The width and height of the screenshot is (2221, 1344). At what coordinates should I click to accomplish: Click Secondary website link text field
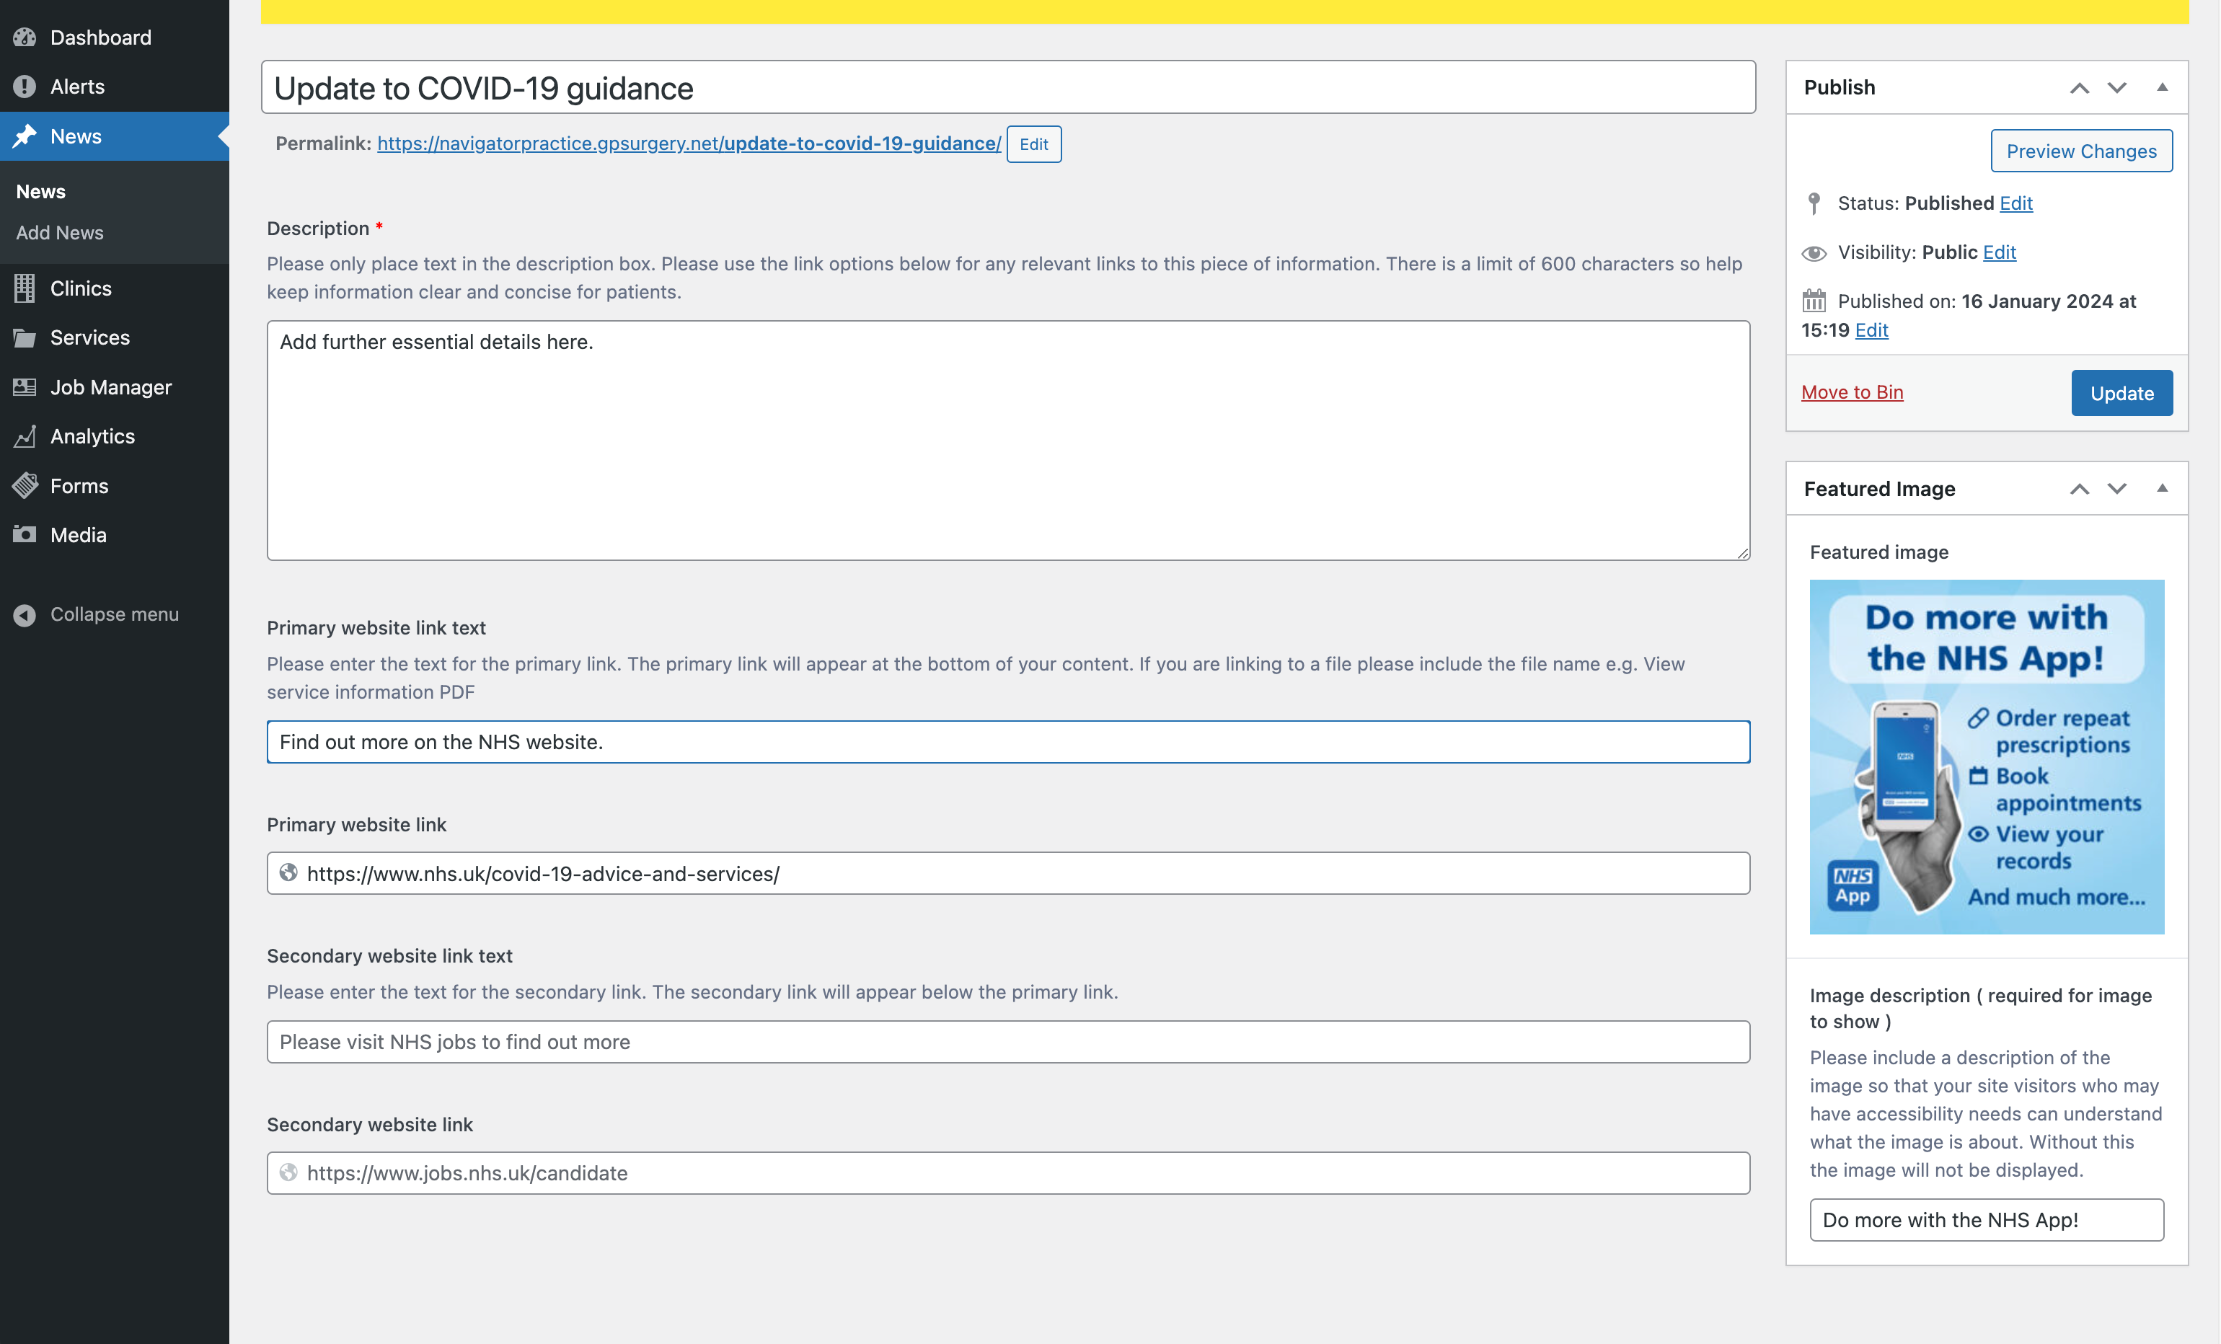[x=1009, y=1041]
